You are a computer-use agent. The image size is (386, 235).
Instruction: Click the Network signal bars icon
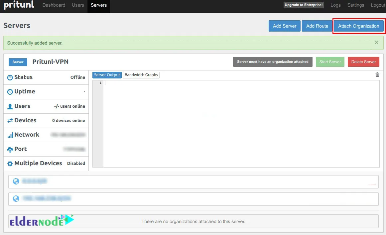click(x=10, y=135)
